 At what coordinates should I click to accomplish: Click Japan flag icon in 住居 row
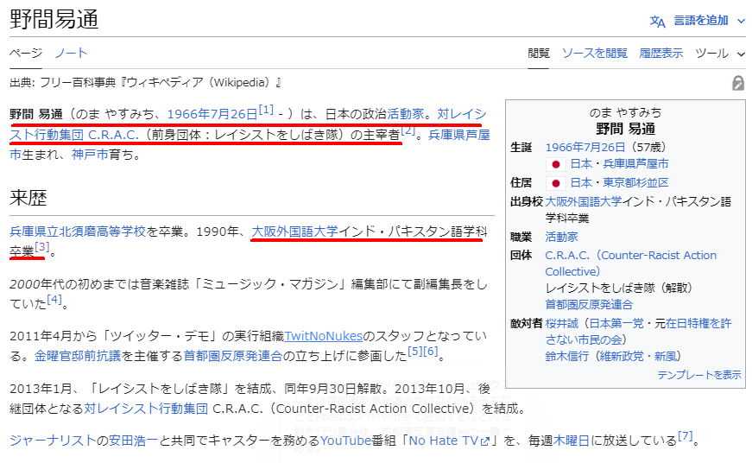[556, 183]
